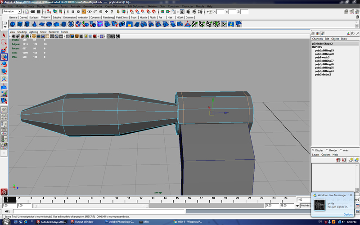Click the four view layout icon
The width and height of the screenshot is (360, 225).
(4, 117)
